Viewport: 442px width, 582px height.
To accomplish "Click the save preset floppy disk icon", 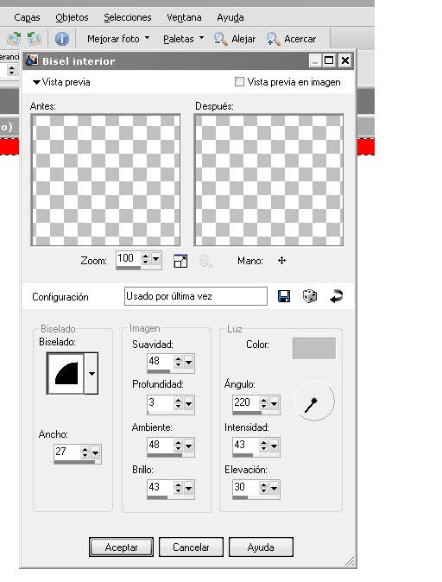I will (284, 296).
